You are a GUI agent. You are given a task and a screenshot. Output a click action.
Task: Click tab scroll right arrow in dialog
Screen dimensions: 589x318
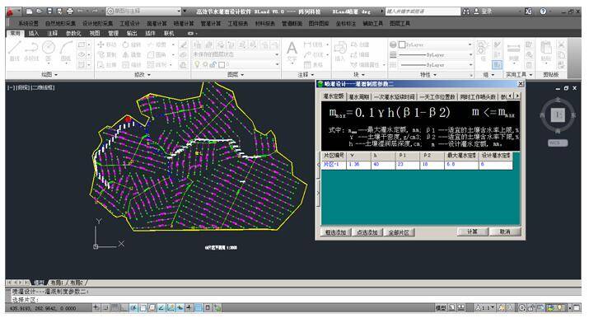pyautogui.click(x=517, y=96)
